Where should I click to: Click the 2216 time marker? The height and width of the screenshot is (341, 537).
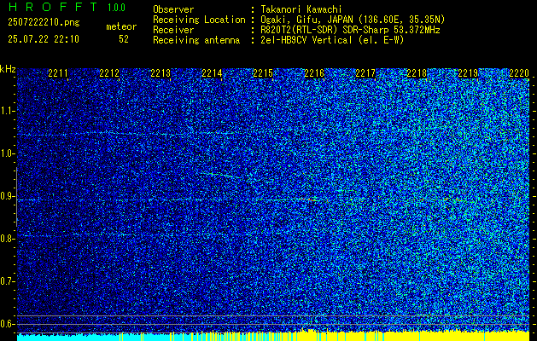(314, 72)
